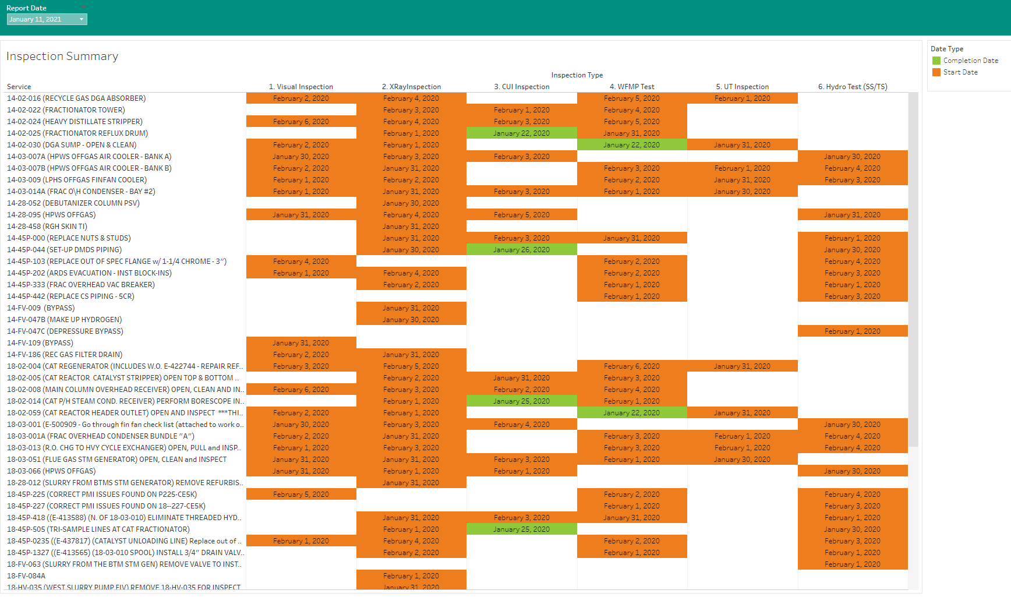Click the UT Inspection column header
Image resolution: width=1011 pixels, height=597 pixels.
coord(742,87)
